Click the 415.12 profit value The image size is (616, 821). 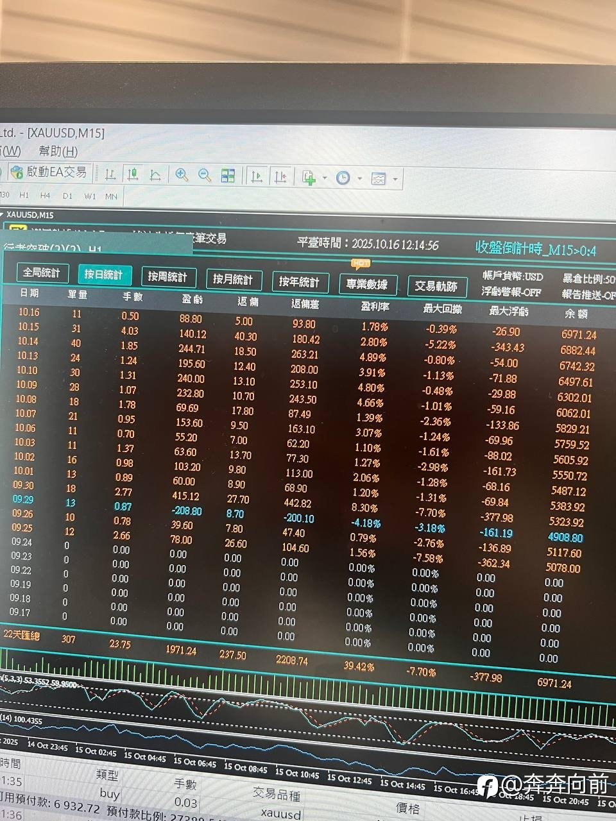pyautogui.click(x=185, y=496)
